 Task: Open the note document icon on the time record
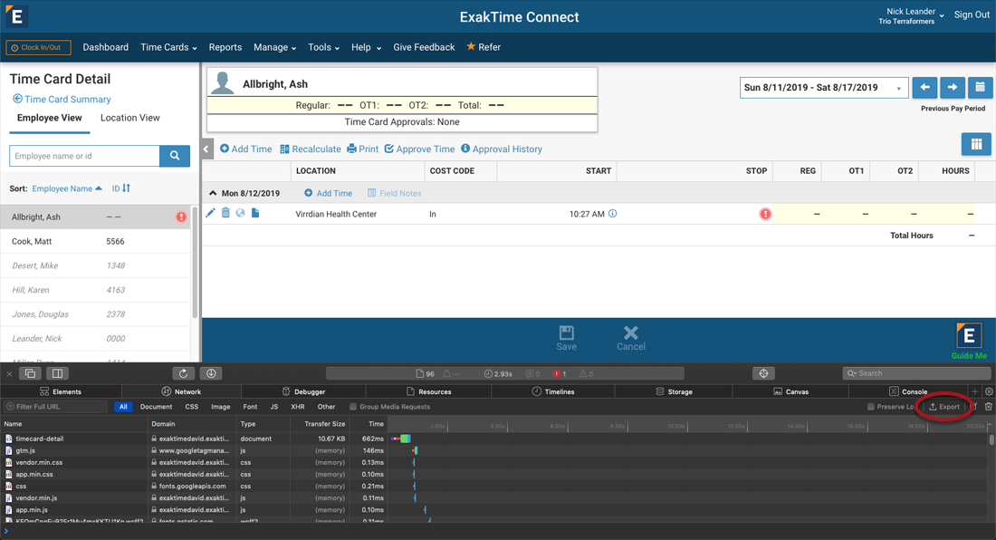click(255, 214)
